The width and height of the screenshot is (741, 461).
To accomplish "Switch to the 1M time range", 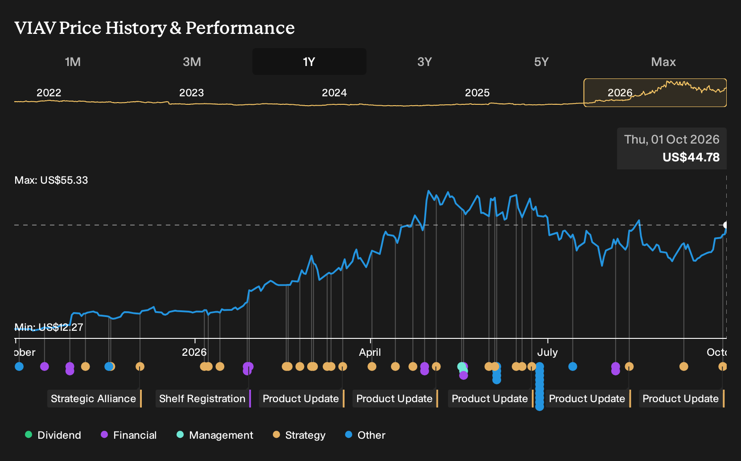I will 73,62.
